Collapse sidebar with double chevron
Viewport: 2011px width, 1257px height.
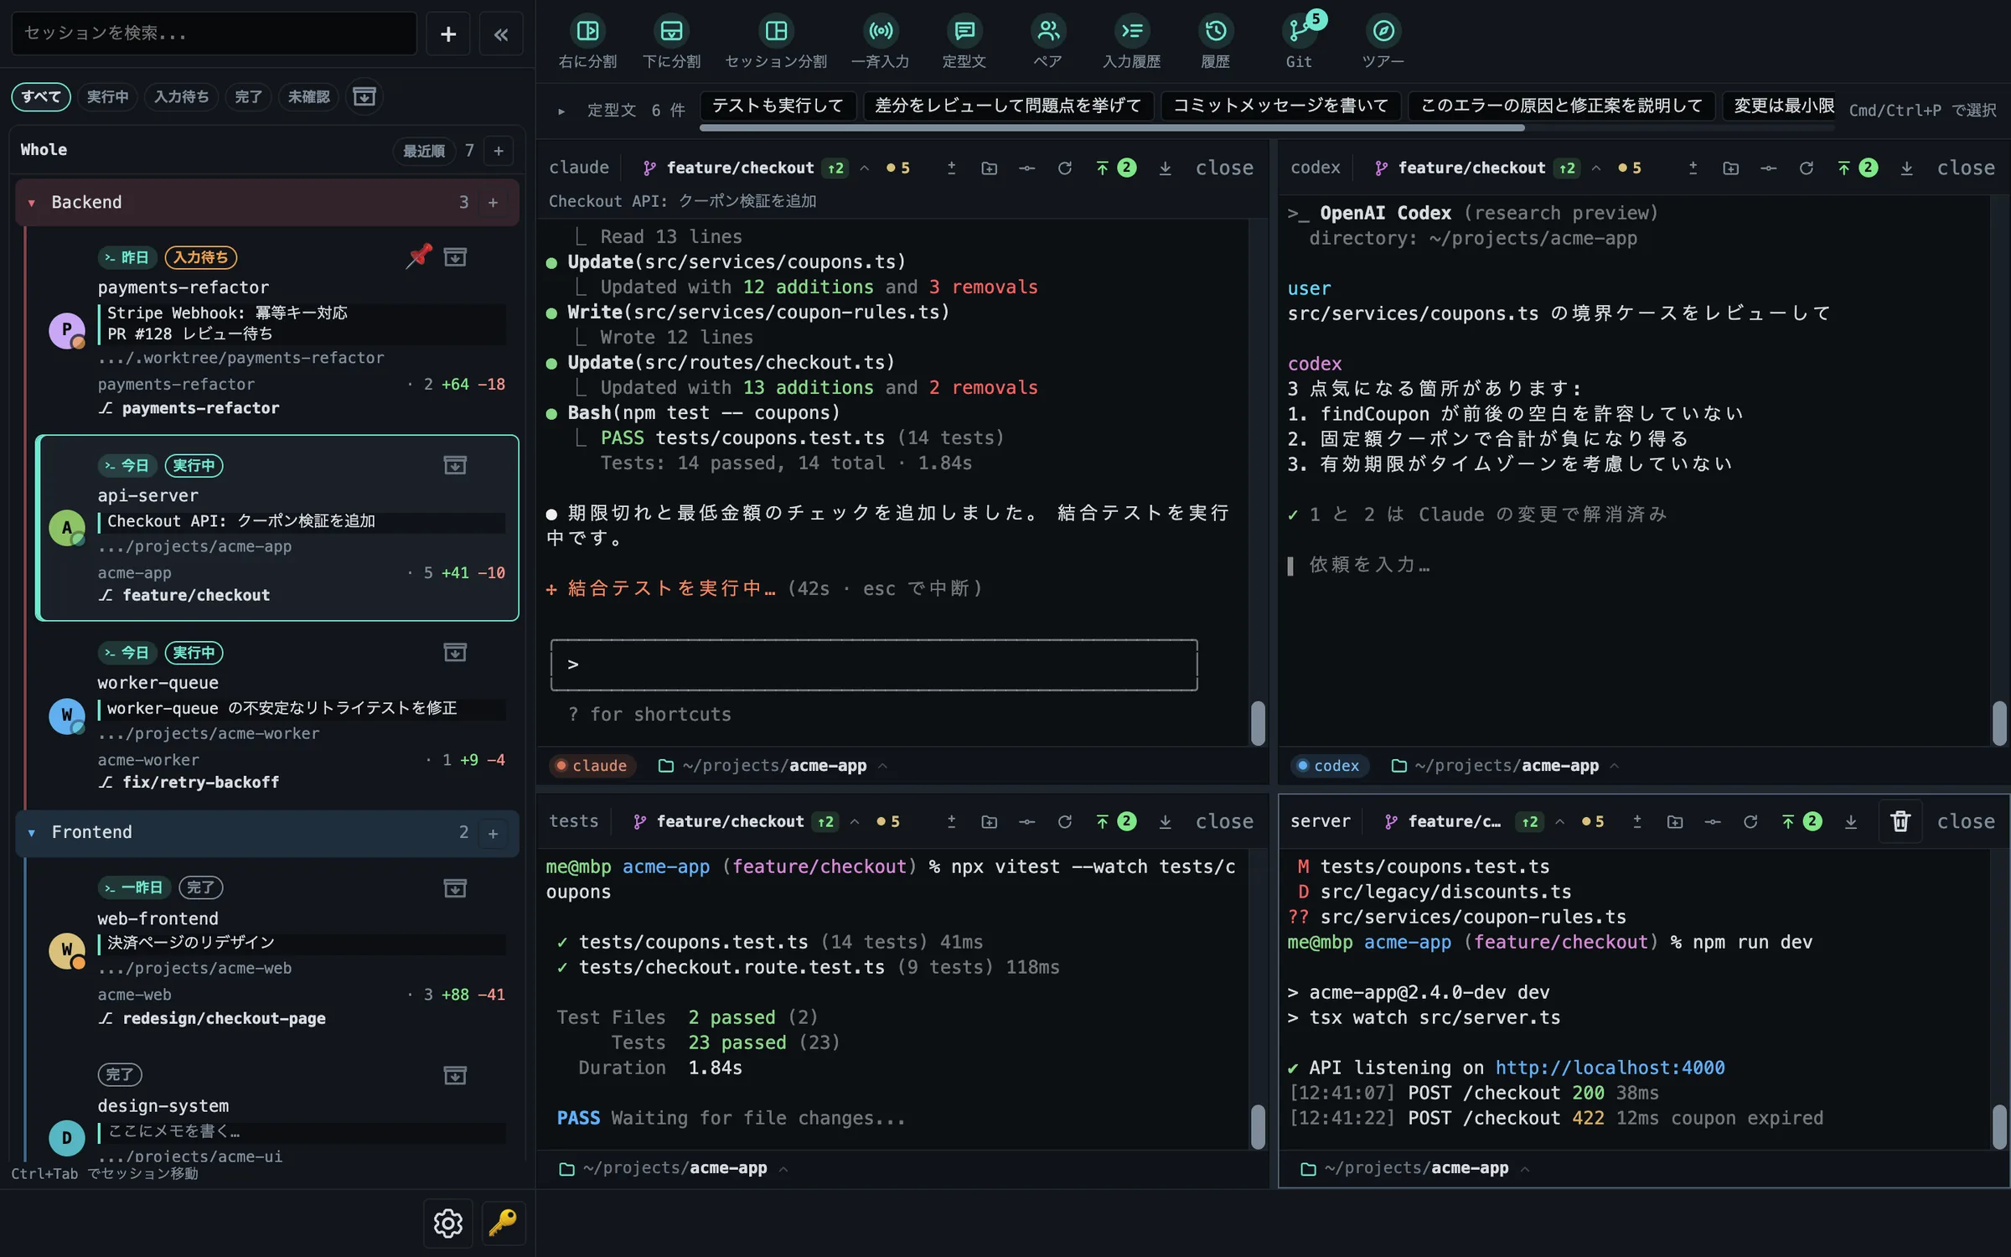501,34
